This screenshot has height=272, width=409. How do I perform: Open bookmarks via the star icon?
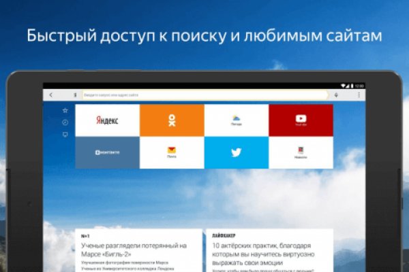click(65, 110)
